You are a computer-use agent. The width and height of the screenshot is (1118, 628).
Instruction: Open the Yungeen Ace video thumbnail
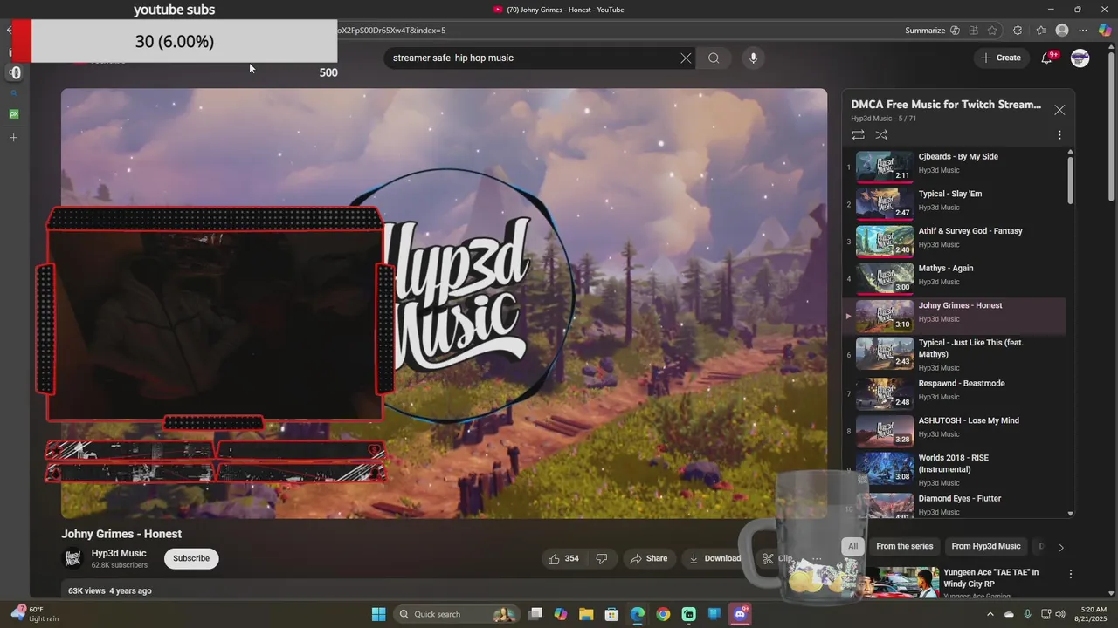(891, 583)
